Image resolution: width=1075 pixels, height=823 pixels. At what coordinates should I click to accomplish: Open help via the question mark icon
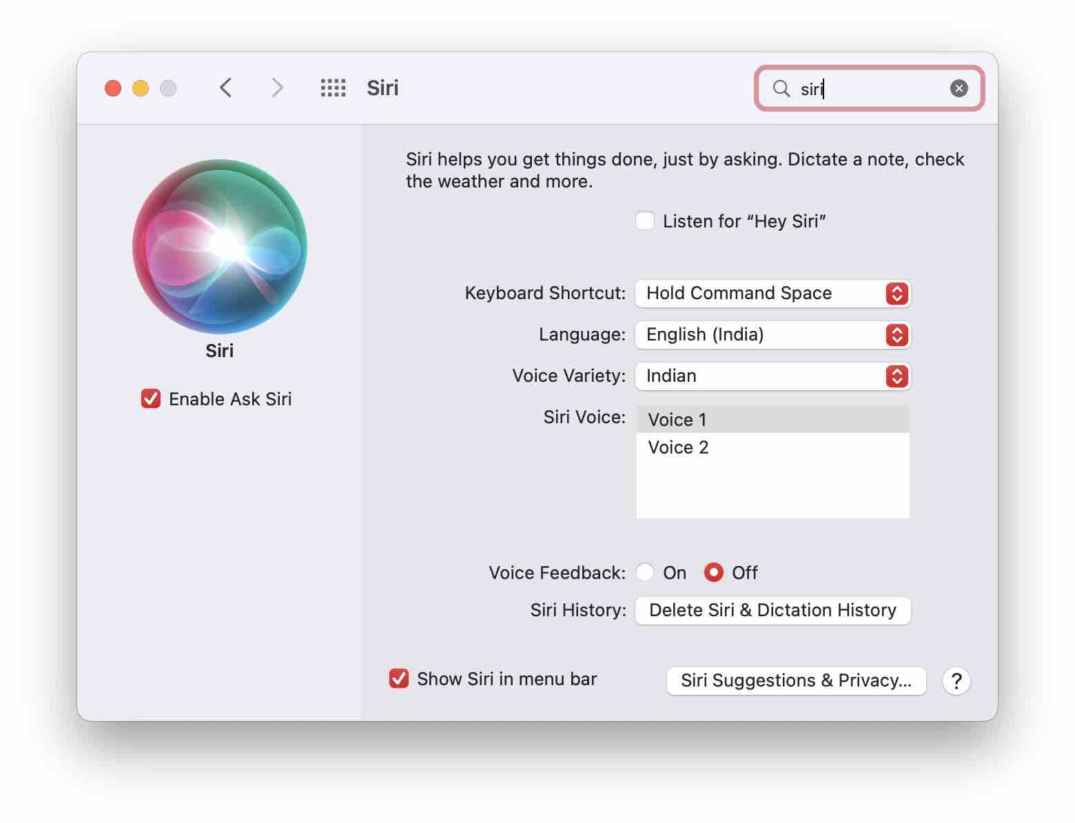click(956, 681)
